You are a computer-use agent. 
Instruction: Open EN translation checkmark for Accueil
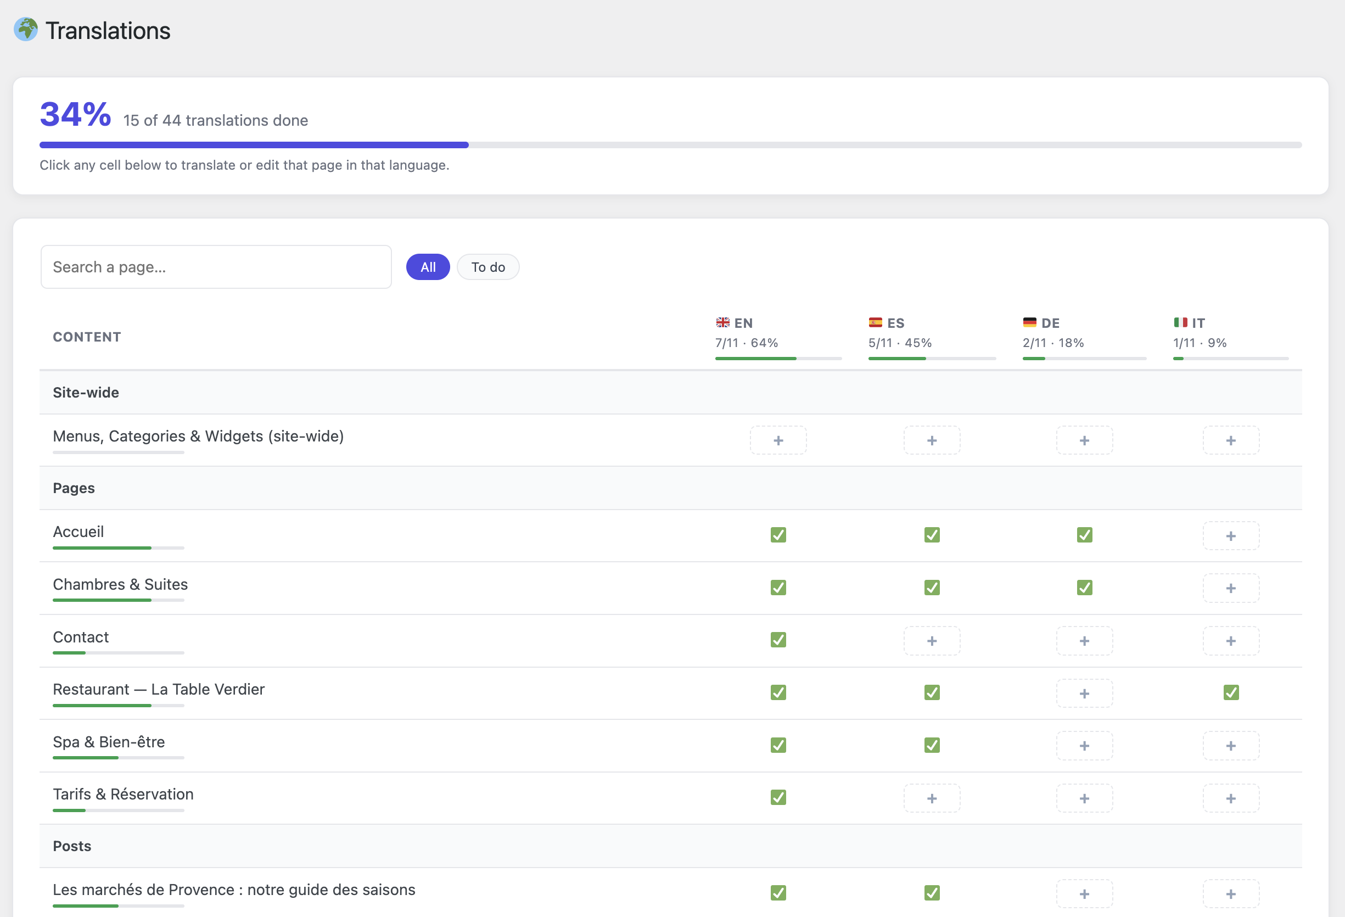pos(778,535)
